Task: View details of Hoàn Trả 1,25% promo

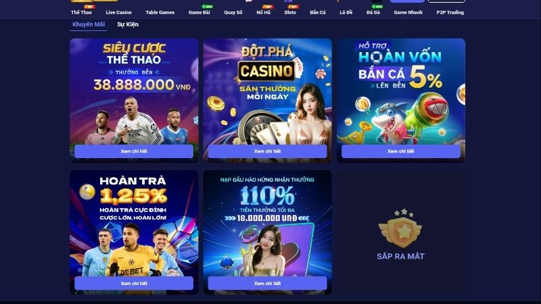Action: click(x=134, y=283)
